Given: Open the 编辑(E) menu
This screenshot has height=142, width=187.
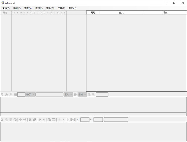Looking at the screenshot, I should [x=17, y=8].
